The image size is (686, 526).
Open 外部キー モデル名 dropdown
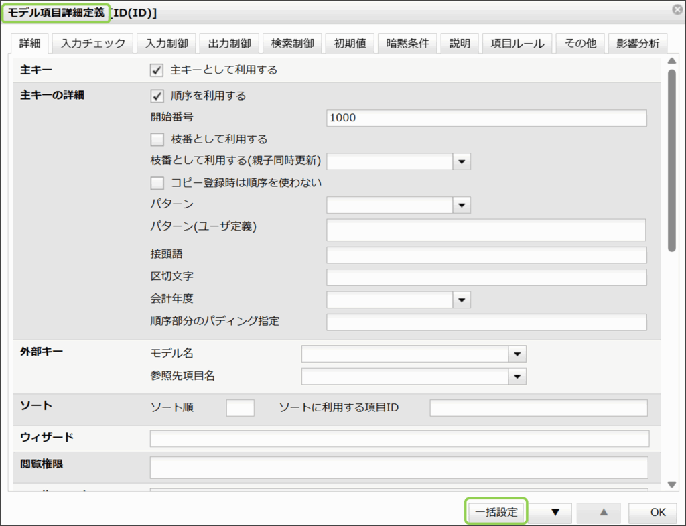[517, 354]
